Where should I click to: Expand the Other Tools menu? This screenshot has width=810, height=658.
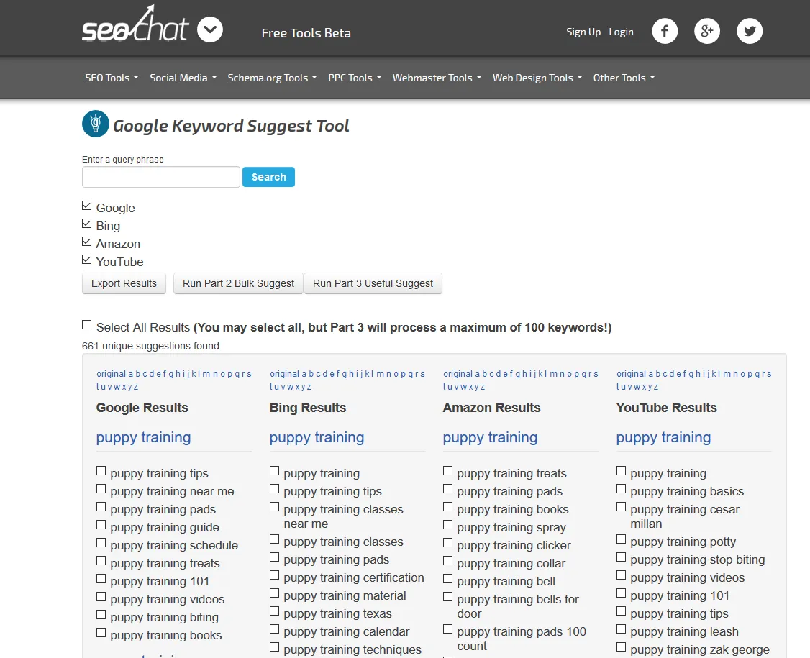pos(624,78)
